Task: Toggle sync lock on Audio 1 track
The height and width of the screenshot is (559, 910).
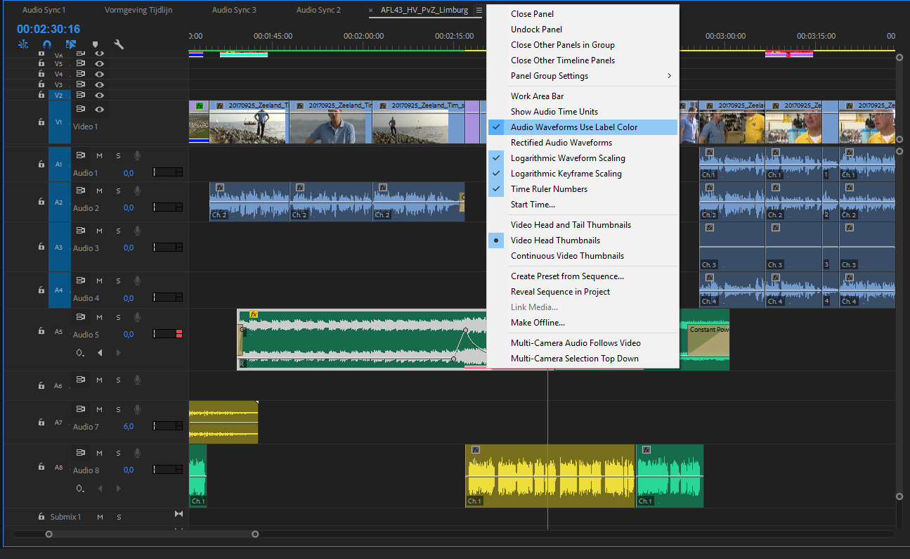Action: click(81, 155)
